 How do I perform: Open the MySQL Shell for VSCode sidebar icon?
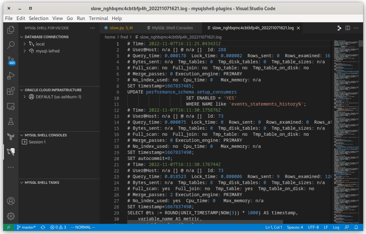click(x=10, y=152)
